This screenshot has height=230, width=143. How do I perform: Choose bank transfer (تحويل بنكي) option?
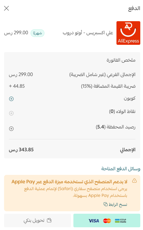coord(37,220)
